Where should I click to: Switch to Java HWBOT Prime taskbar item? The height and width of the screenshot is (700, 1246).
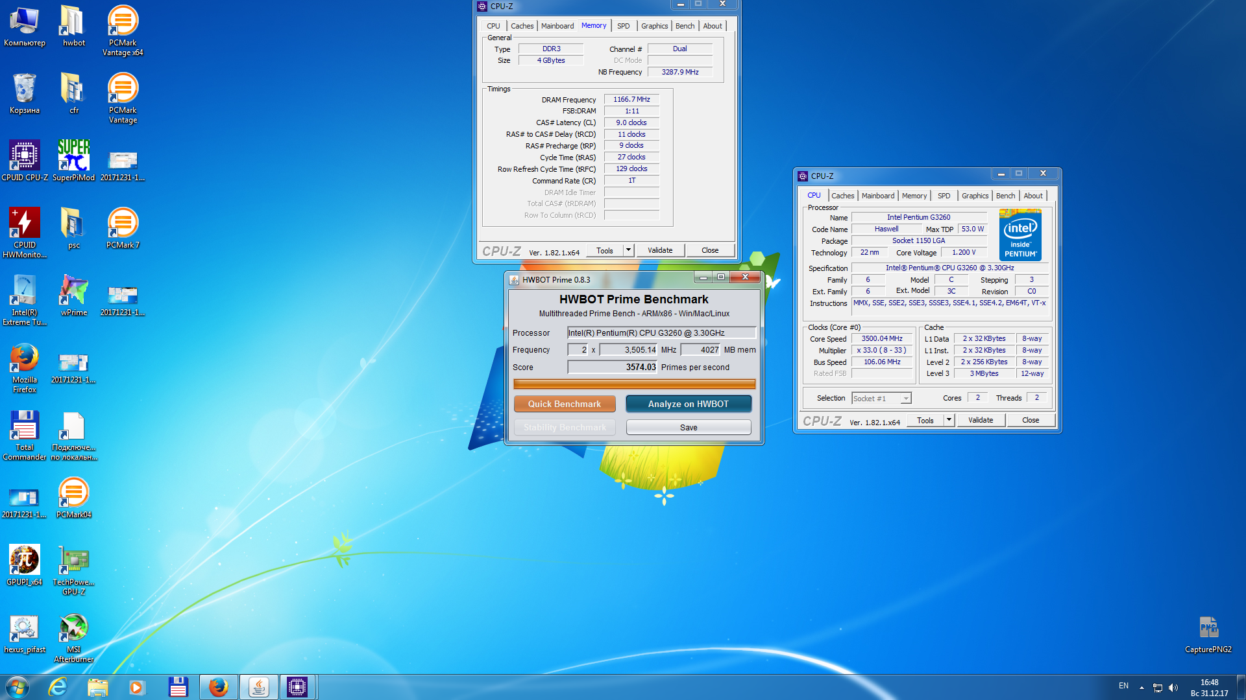(258, 687)
